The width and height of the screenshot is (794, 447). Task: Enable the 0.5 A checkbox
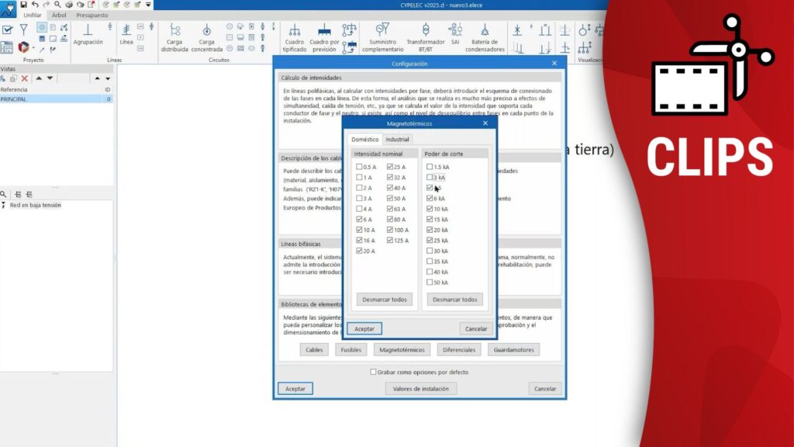359,167
